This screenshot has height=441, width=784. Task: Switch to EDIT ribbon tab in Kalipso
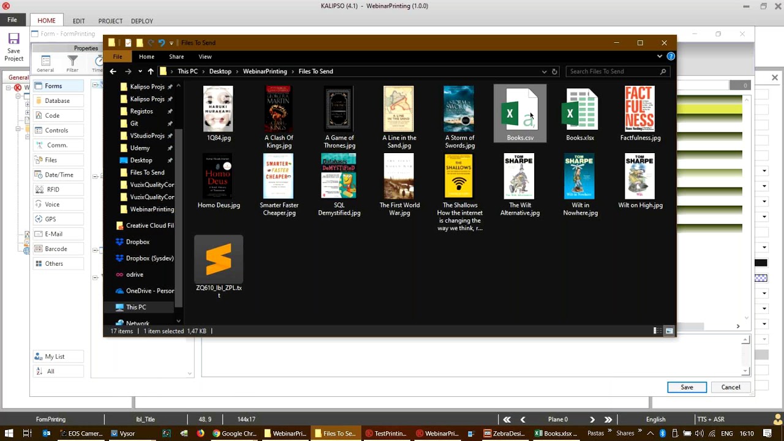(x=78, y=21)
